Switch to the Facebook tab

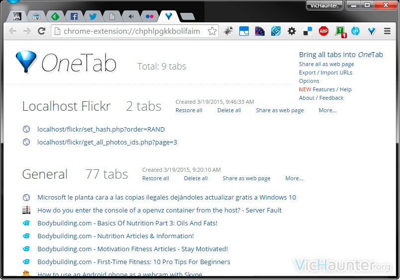pyautogui.click(x=74, y=16)
